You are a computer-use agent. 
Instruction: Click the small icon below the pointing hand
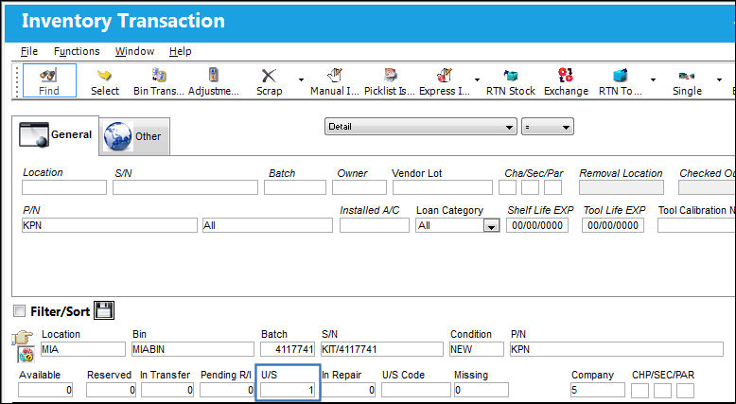coord(26,355)
